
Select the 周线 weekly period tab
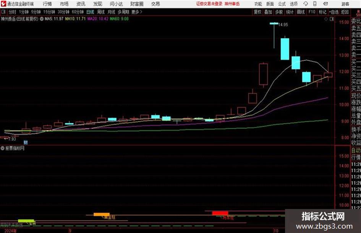(x=101, y=12)
